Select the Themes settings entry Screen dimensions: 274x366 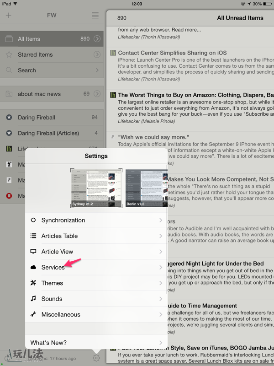[x=96, y=283]
